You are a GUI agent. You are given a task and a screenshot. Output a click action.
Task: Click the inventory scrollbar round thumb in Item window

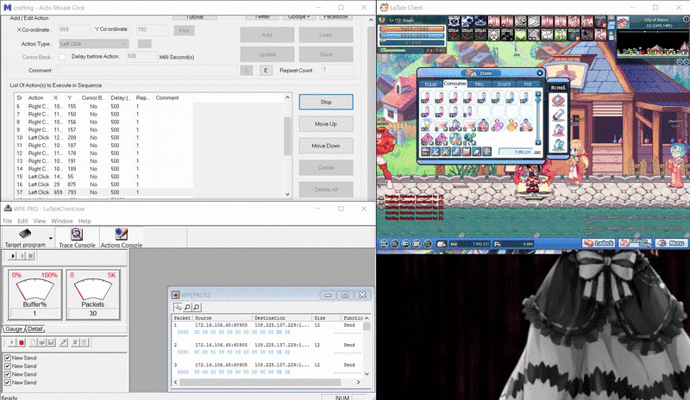(x=537, y=100)
